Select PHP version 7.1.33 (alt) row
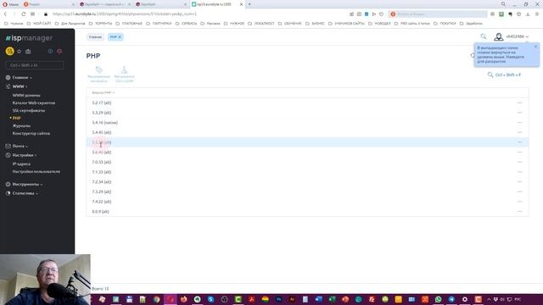 click(307, 172)
